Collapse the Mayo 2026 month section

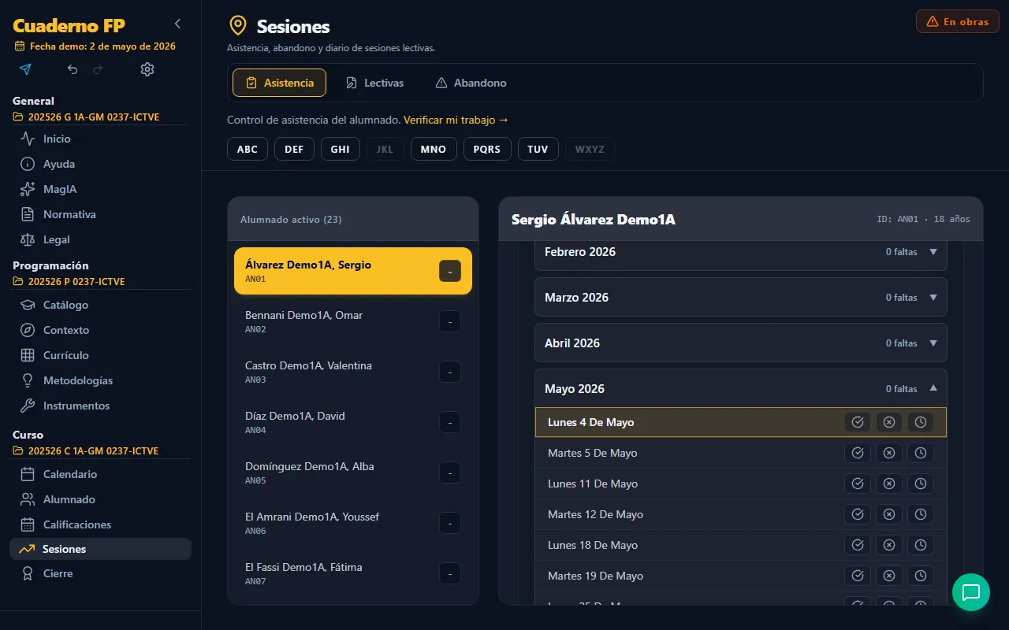pyautogui.click(x=741, y=389)
